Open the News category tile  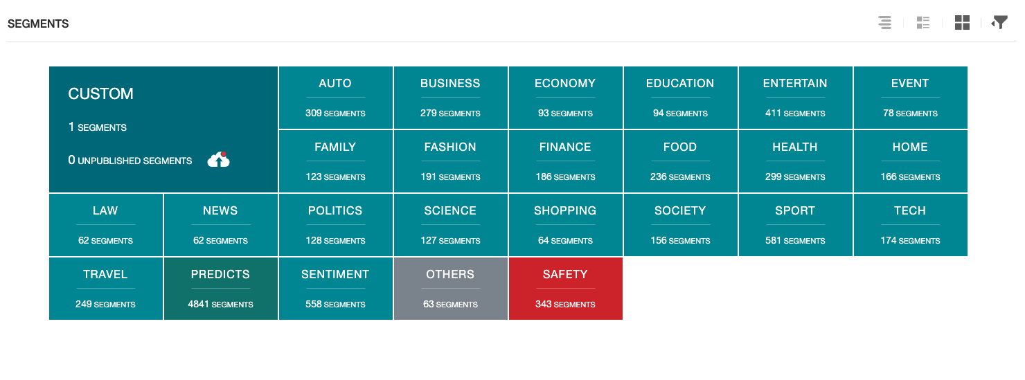(220, 225)
